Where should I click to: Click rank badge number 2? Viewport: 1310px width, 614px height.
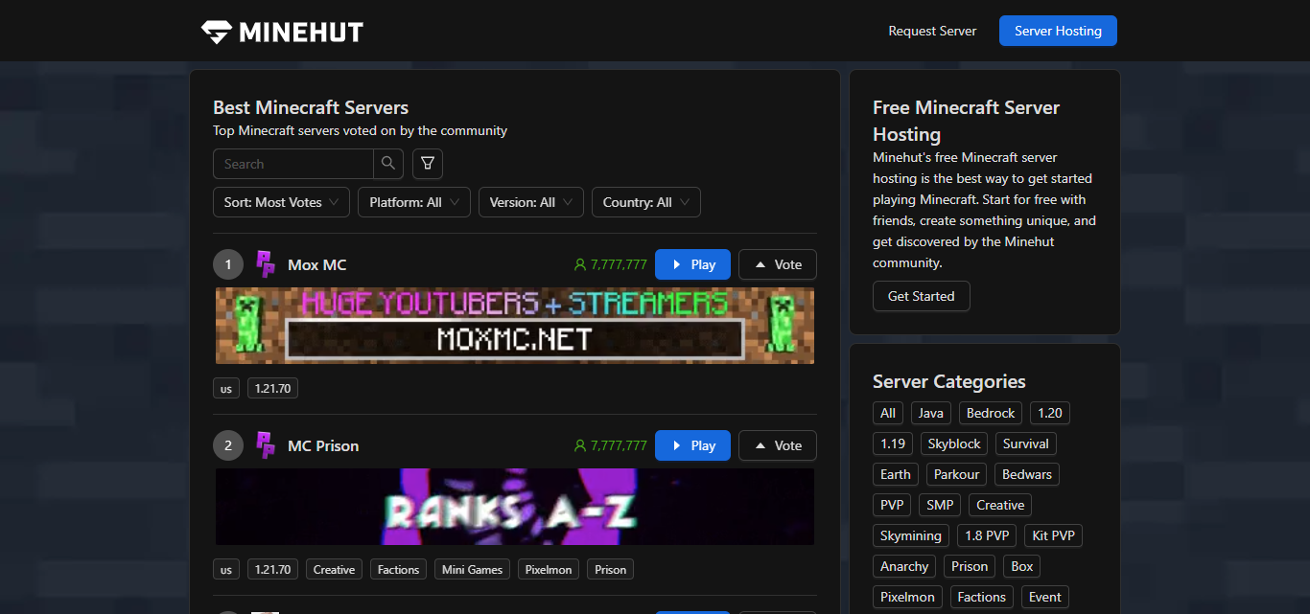pos(228,445)
